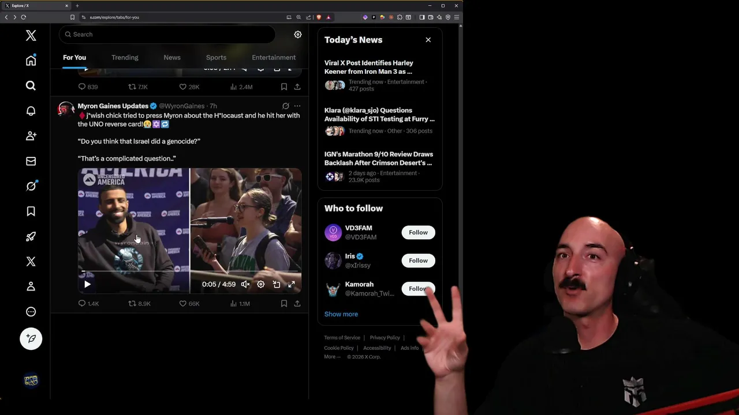Open Notifications bell icon
The height and width of the screenshot is (415, 739).
[x=31, y=111]
